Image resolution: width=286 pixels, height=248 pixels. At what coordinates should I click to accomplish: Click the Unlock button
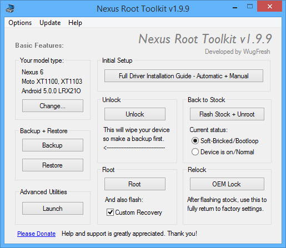click(x=135, y=114)
